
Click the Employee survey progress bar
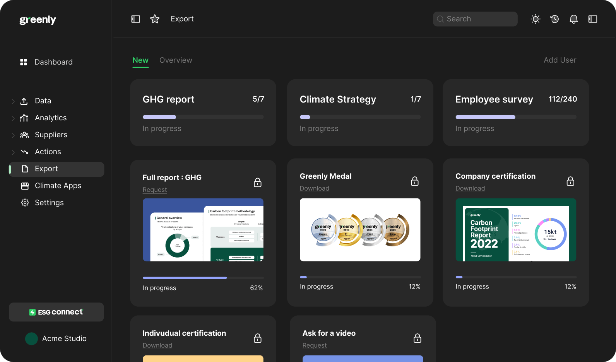point(516,117)
